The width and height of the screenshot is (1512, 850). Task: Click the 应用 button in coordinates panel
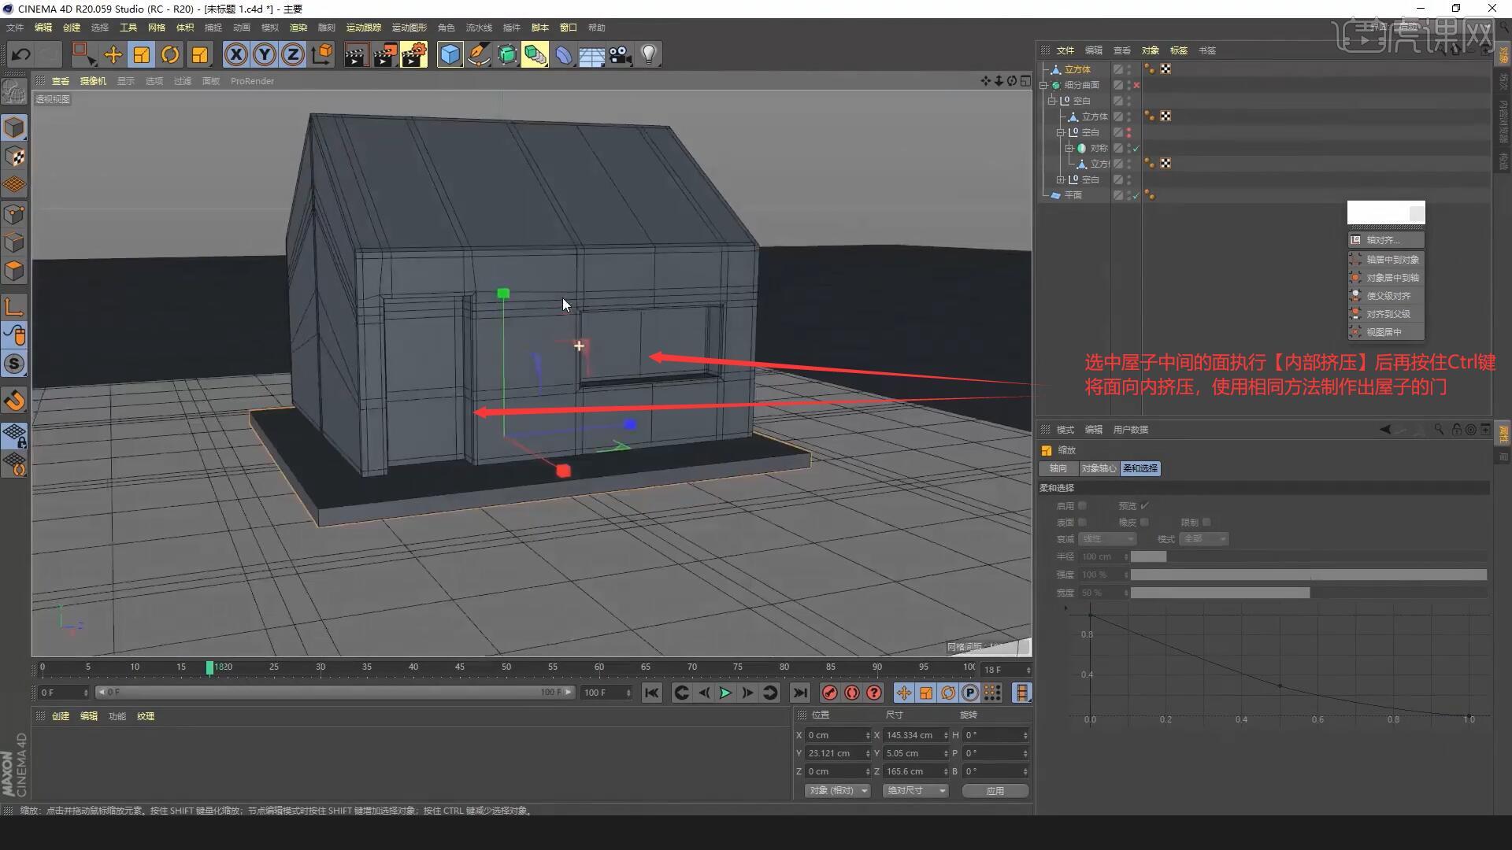coord(995,791)
